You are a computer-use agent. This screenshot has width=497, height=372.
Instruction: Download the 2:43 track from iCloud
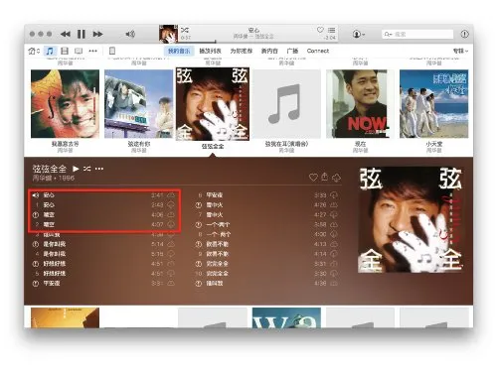(x=171, y=205)
